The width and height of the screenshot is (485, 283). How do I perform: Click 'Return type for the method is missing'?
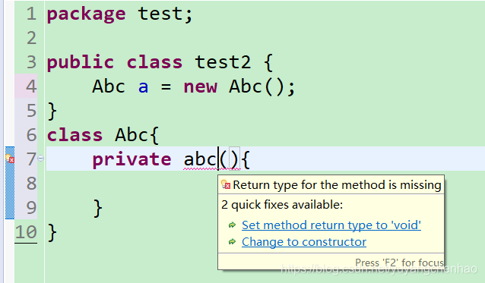(337, 185)
